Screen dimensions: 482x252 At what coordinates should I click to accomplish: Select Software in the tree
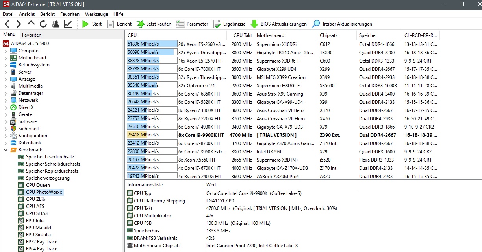(x=28, y=121)
